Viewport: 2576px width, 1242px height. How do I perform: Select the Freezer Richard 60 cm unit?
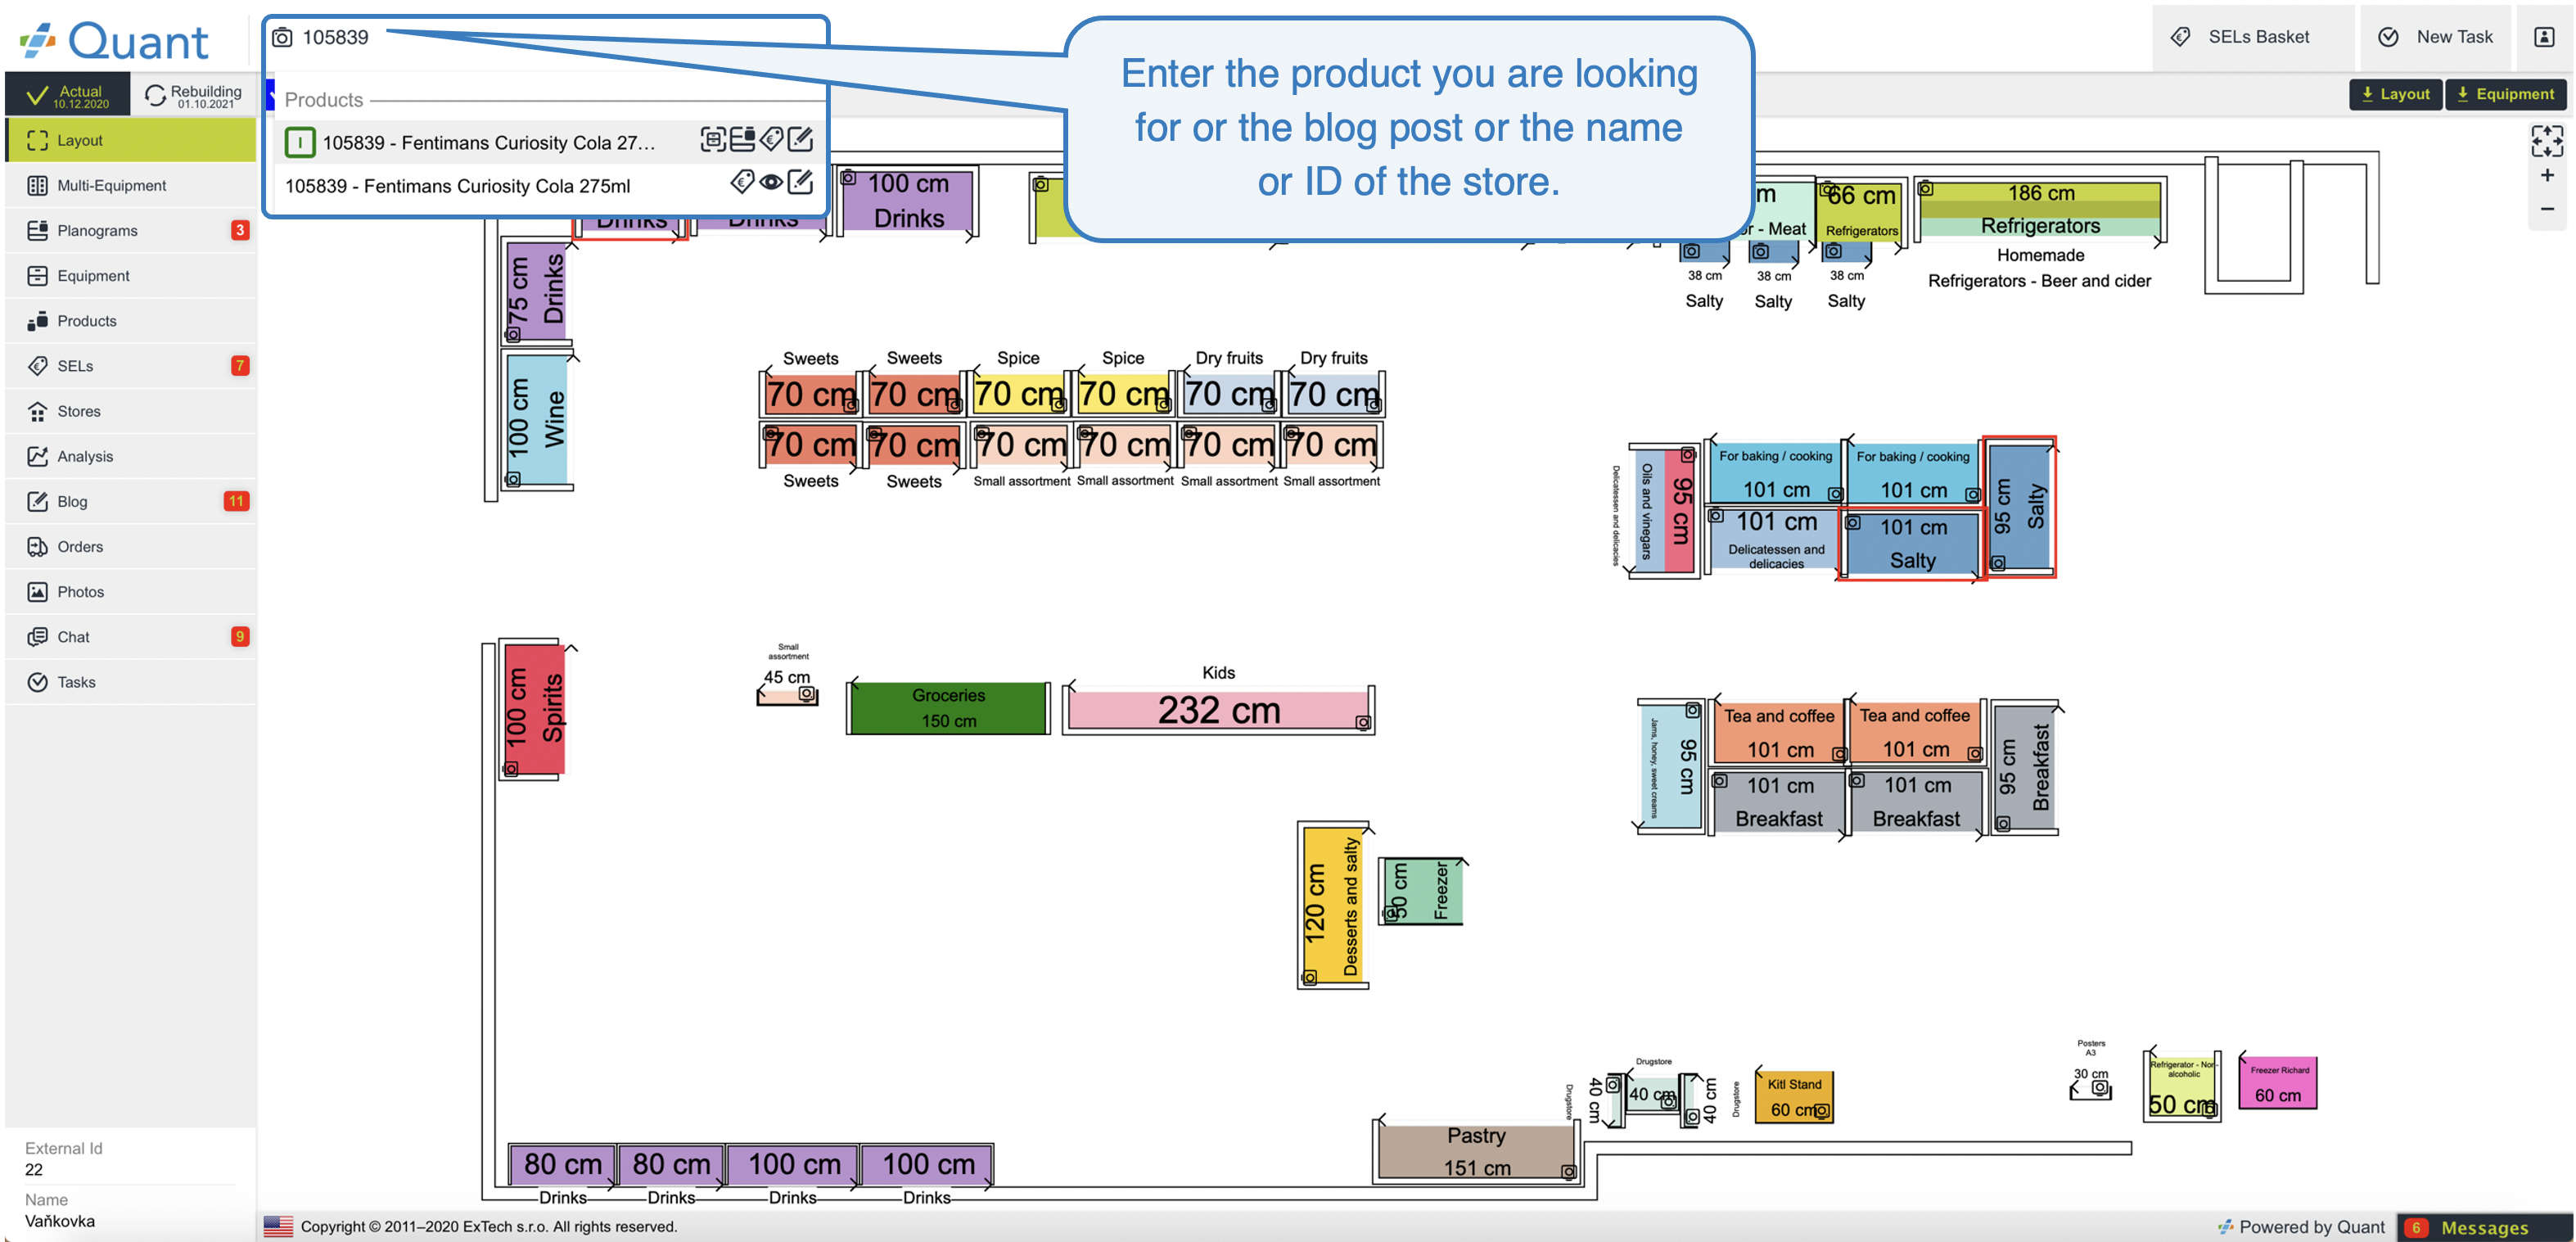point(2277,1082)
